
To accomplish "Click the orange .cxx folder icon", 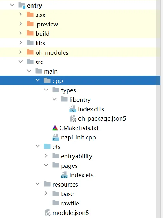I will coord(30,14).
